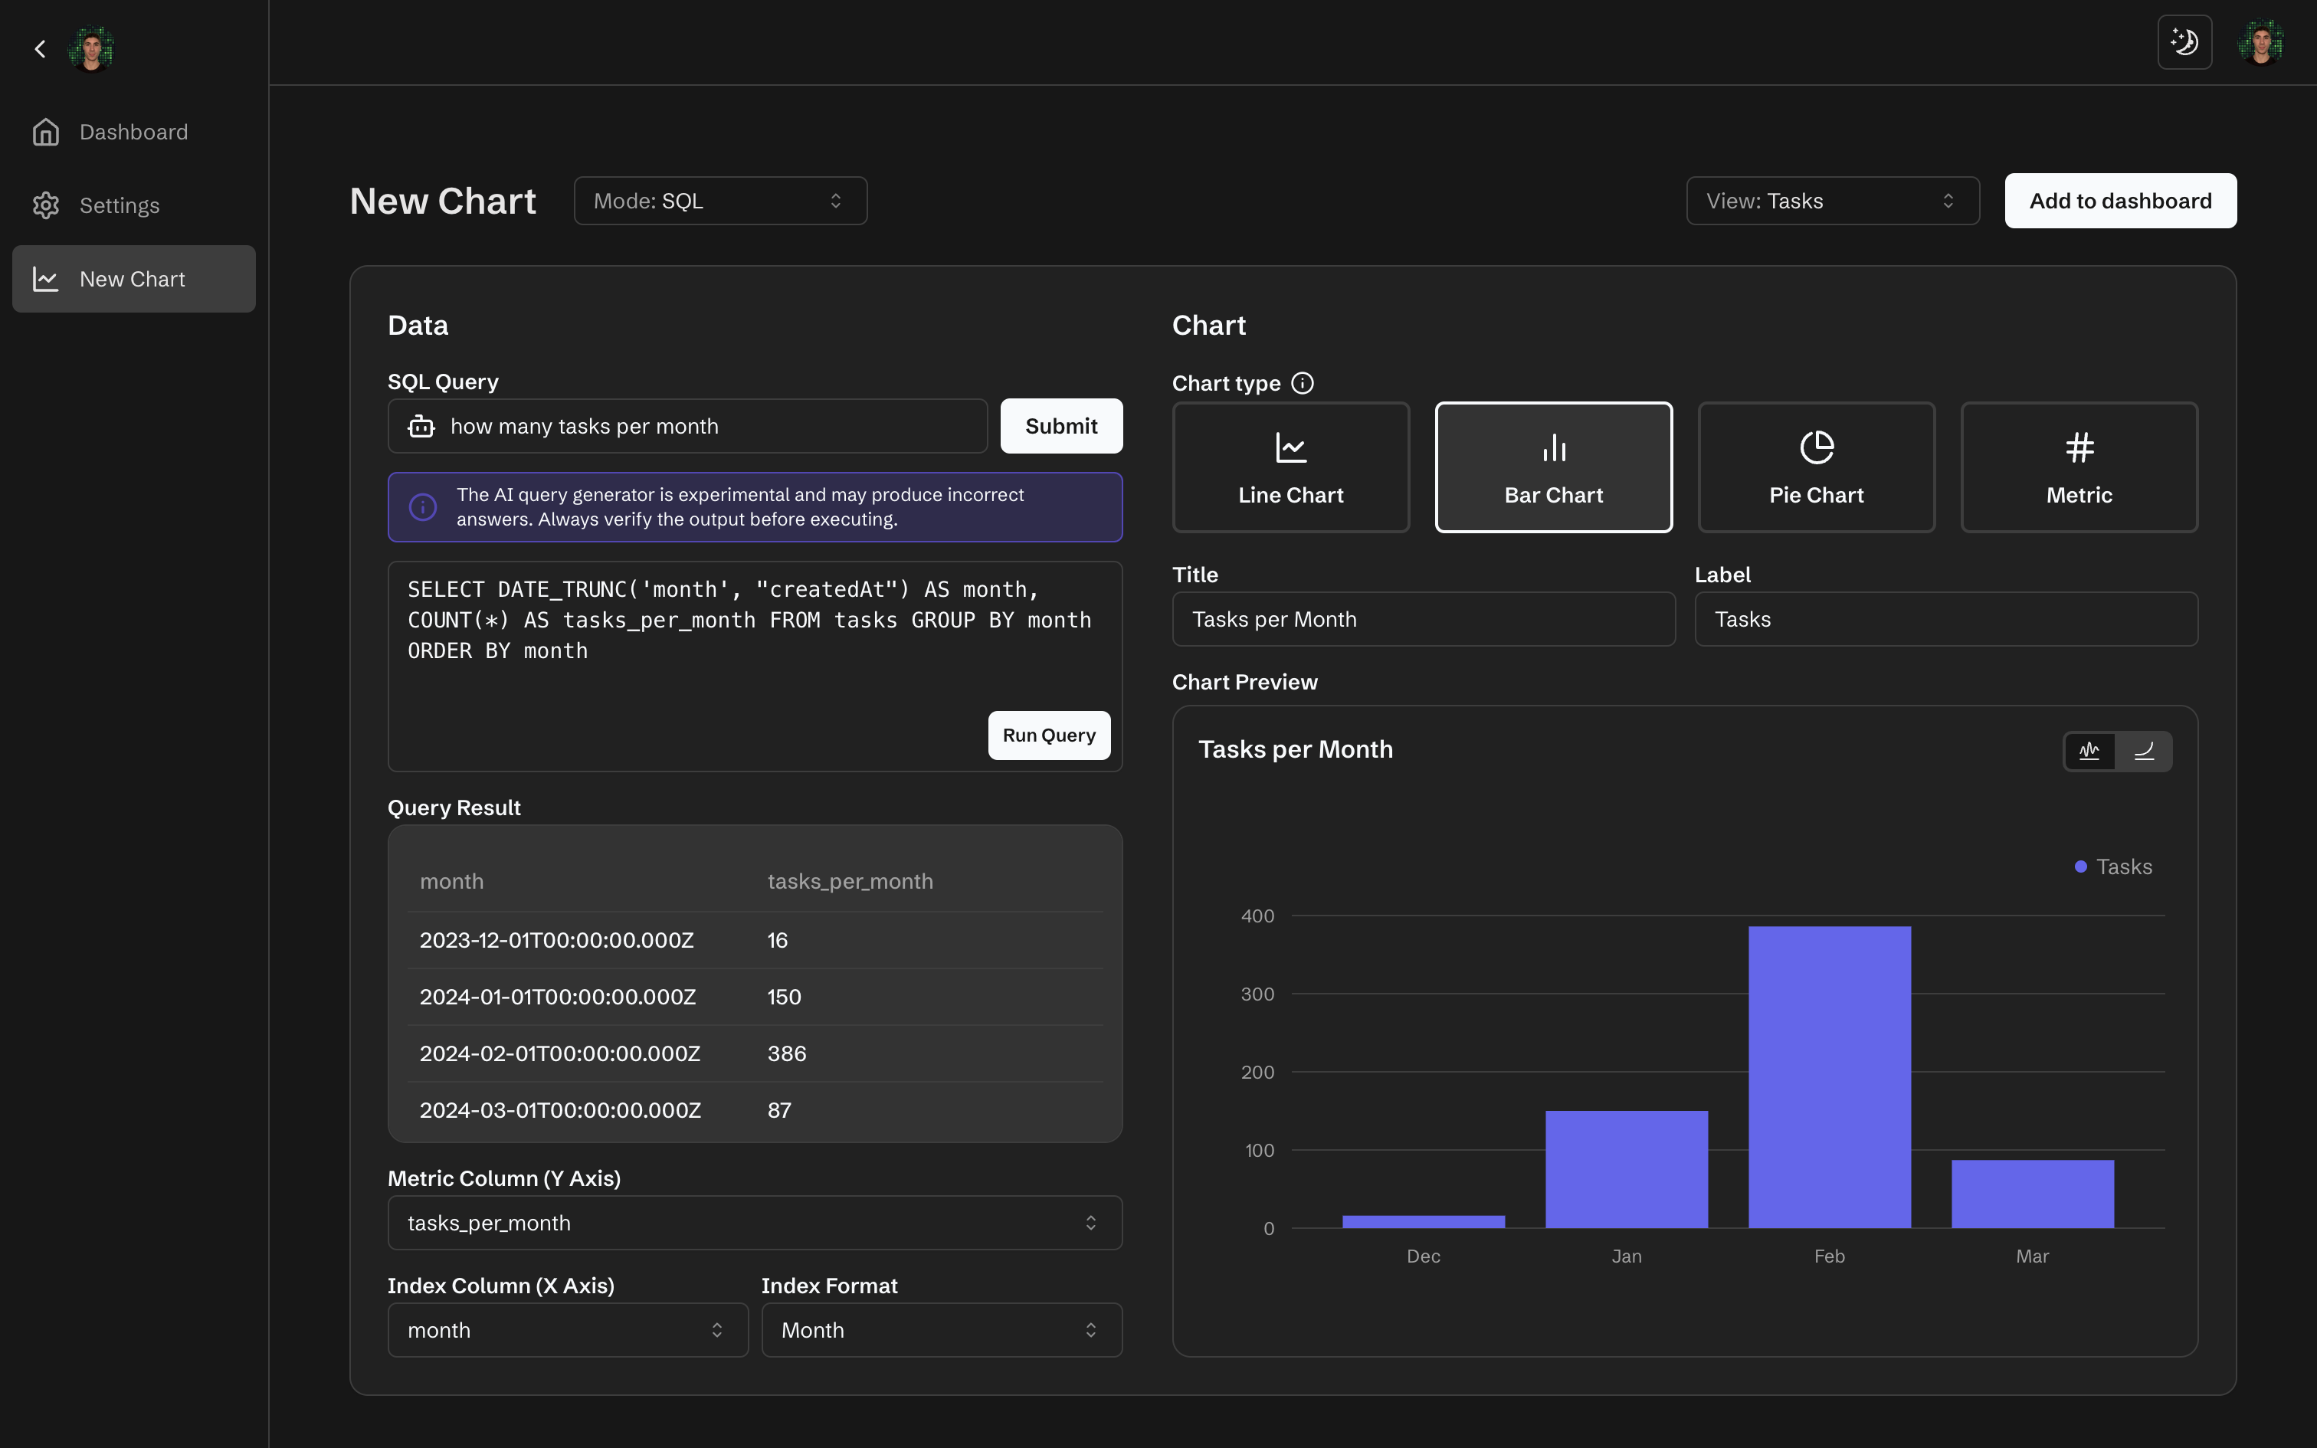Screen dimensions: 2317x1448
Task: Select the Line Chart type
Action: click(1290, 467)
